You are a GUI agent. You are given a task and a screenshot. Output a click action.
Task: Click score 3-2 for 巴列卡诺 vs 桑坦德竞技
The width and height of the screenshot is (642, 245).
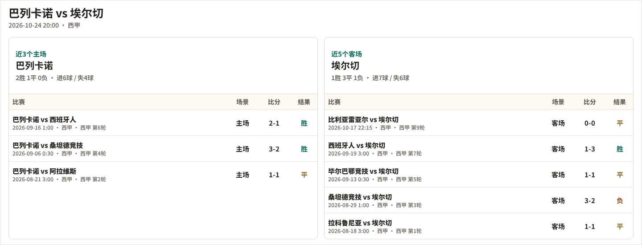tap(274, 149)
